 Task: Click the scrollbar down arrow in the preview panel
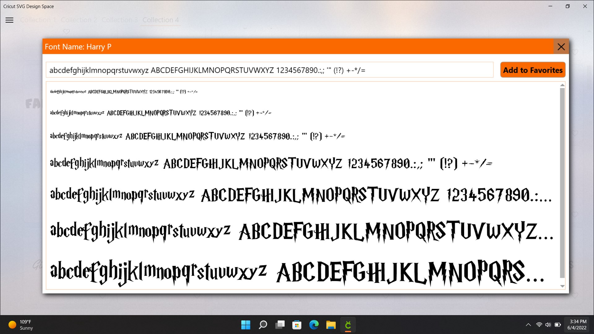[562, 286]
